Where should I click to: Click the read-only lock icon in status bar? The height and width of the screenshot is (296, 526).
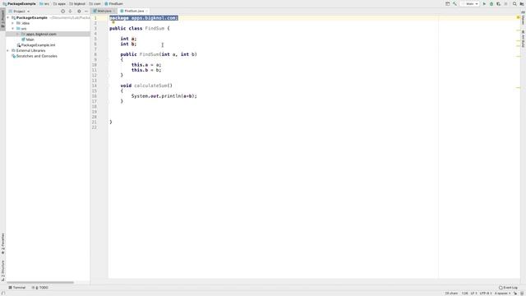click(x=515, y=294)
